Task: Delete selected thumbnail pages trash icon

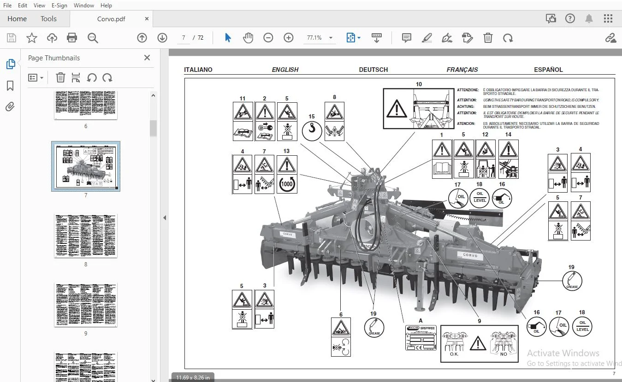Action: pyautogui.click(x=60, y=77)
